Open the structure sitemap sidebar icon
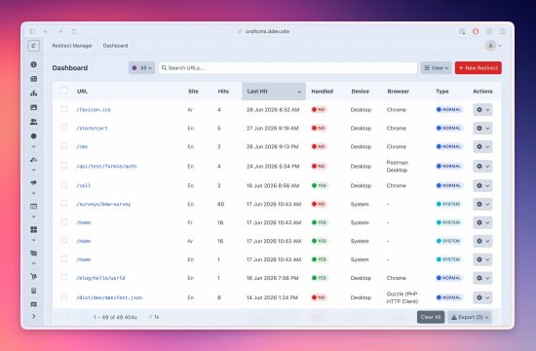The image size is (536, 351). click(x=33, y=93)
